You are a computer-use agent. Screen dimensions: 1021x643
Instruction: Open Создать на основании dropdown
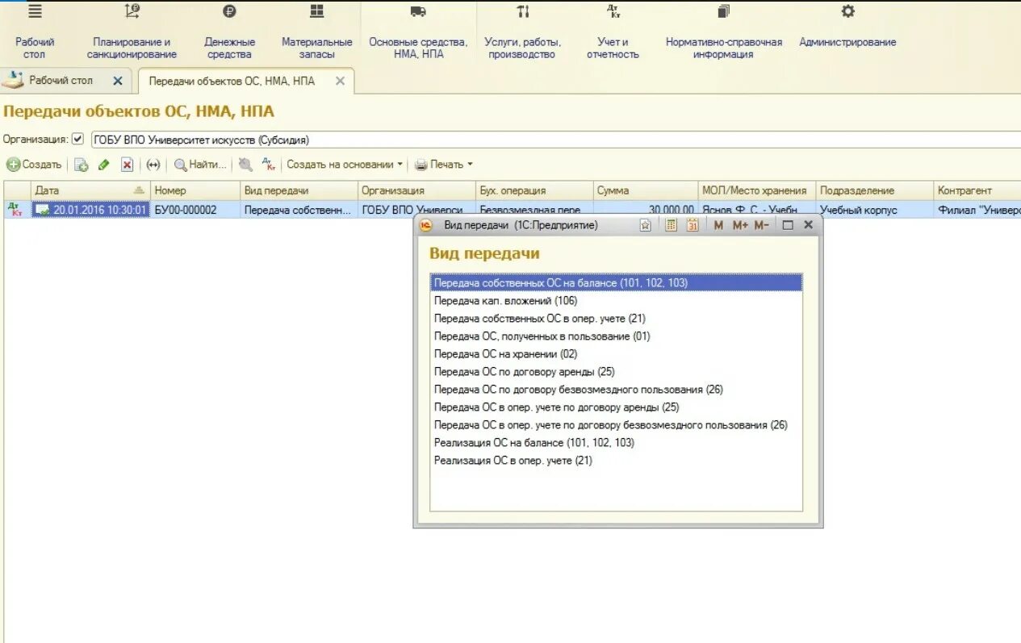(345, 165)
